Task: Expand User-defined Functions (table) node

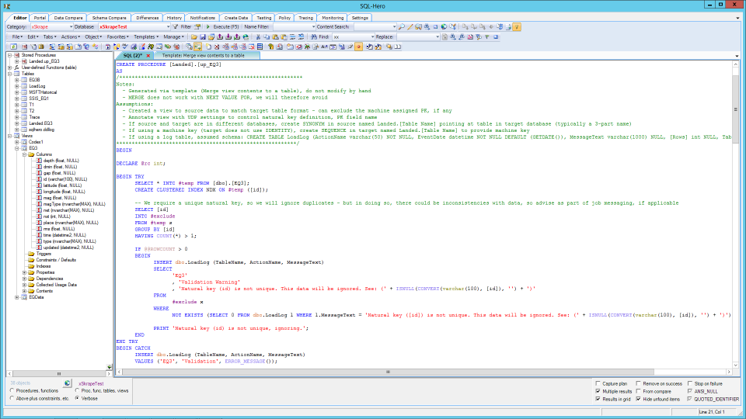Action: coord(9,68)
